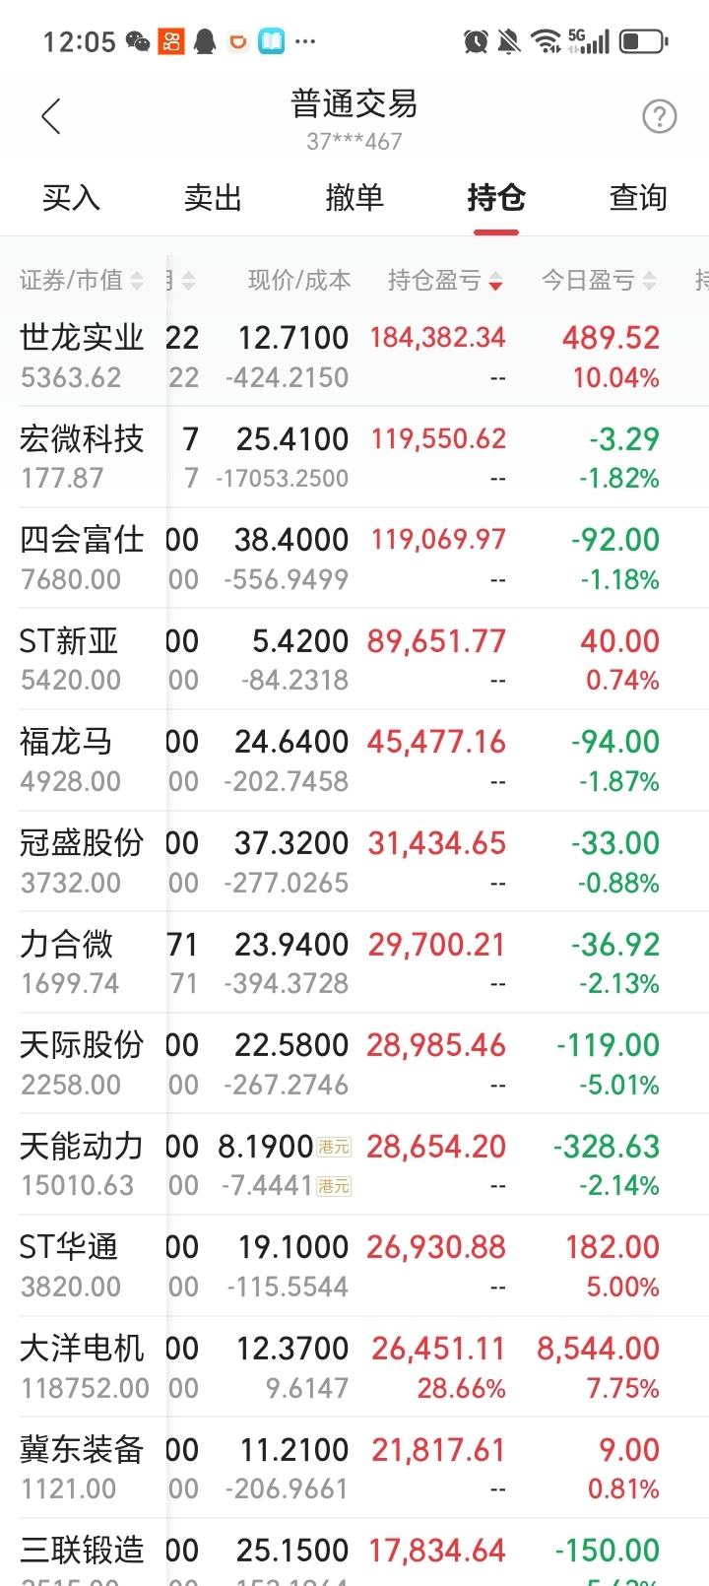The image size is (709, 1586).
Task: Tap the WeChat status bar icon
Action: click(x=138, y=41)
